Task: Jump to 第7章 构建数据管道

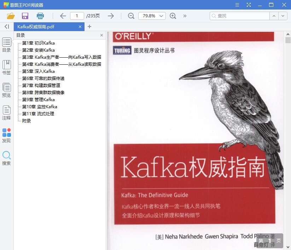Action: click(41, 85)
